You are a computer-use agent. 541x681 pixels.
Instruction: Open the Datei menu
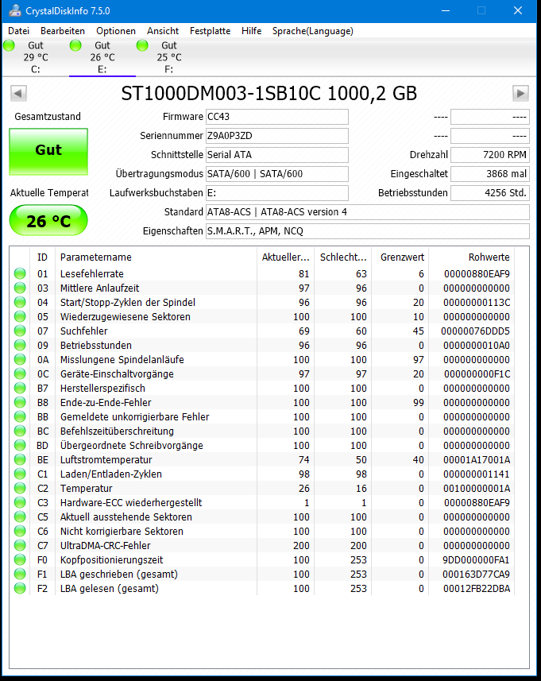(19, 31)
